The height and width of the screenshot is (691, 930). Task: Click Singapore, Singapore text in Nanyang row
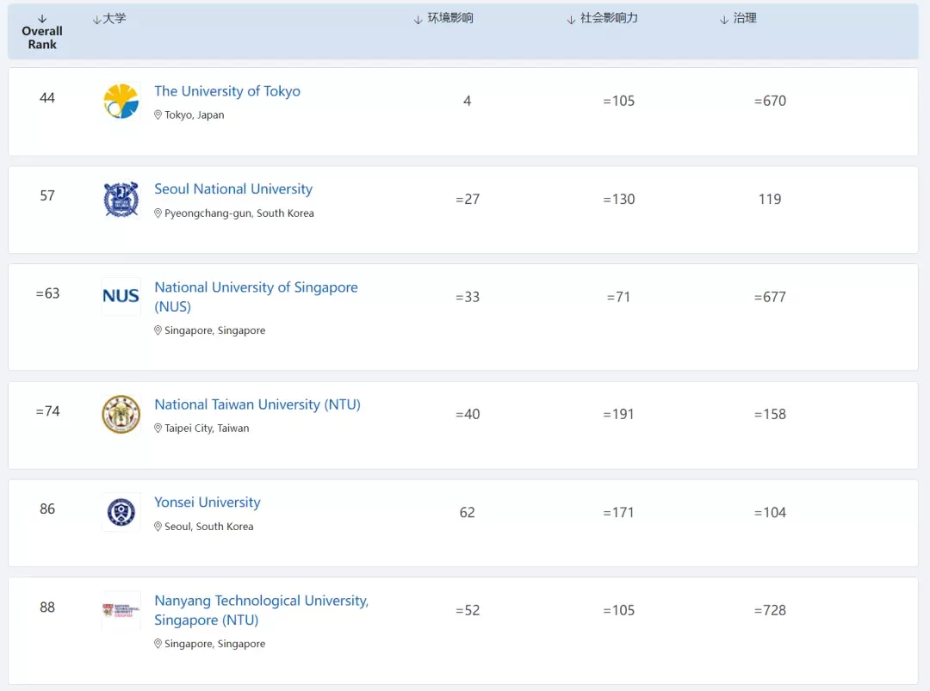[x=214, y=645]
